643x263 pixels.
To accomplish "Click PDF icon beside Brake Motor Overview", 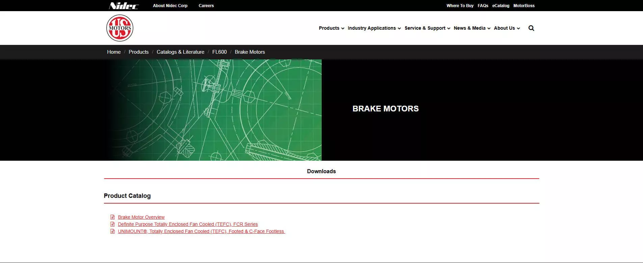I will (x=113, y=217).
